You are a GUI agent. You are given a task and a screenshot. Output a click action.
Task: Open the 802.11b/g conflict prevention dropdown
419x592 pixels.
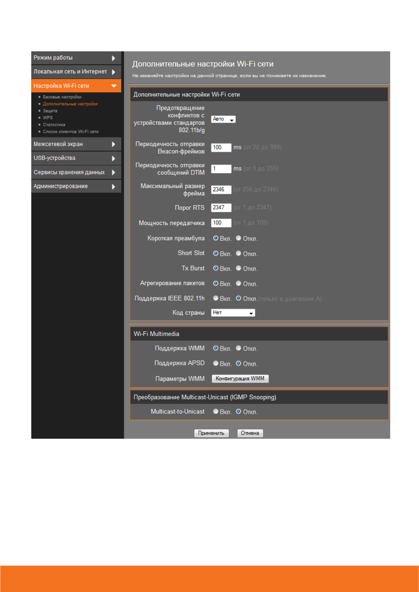pyautogui.click(x=223, y=119)
